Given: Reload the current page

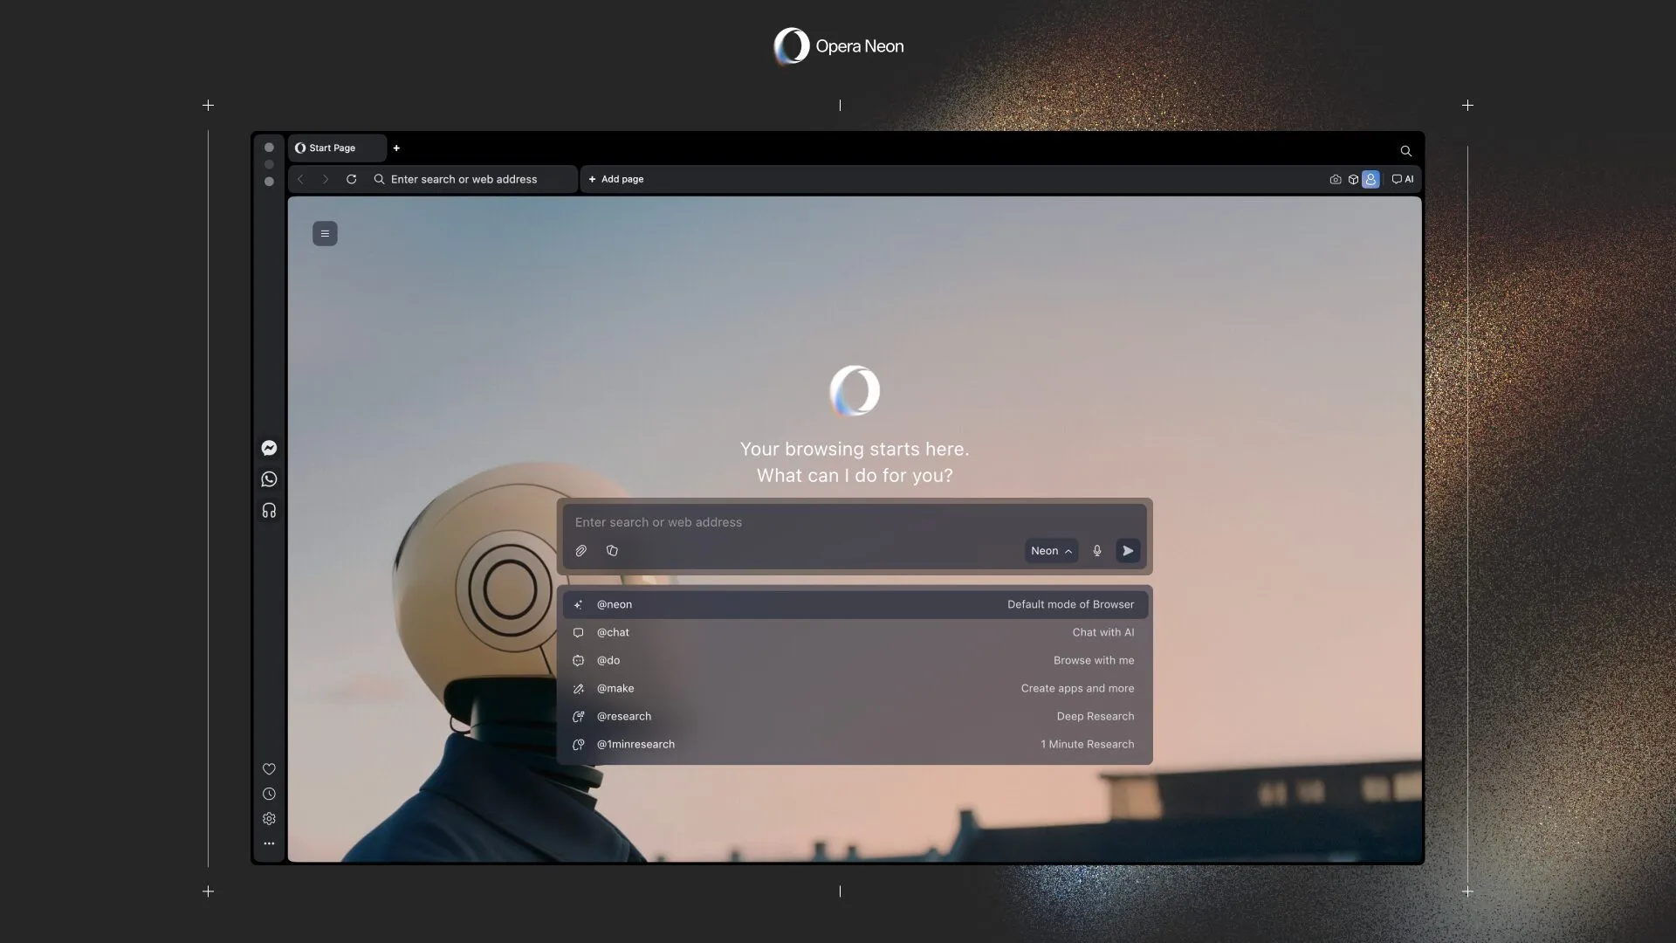Looking at the screenshot, I should [351, 179].
